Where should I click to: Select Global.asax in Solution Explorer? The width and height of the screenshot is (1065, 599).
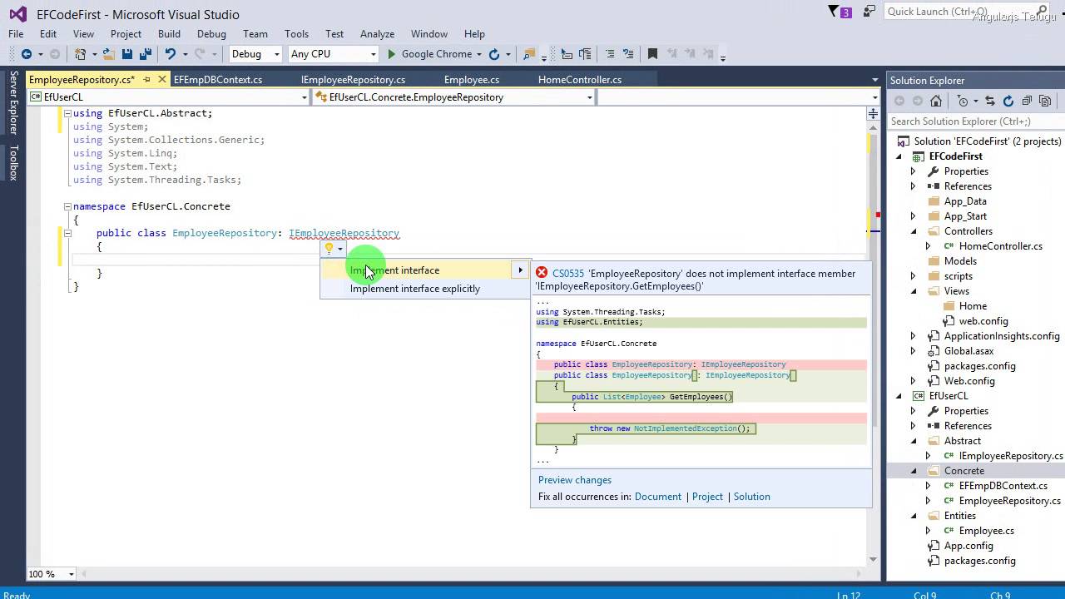point(968,351)
